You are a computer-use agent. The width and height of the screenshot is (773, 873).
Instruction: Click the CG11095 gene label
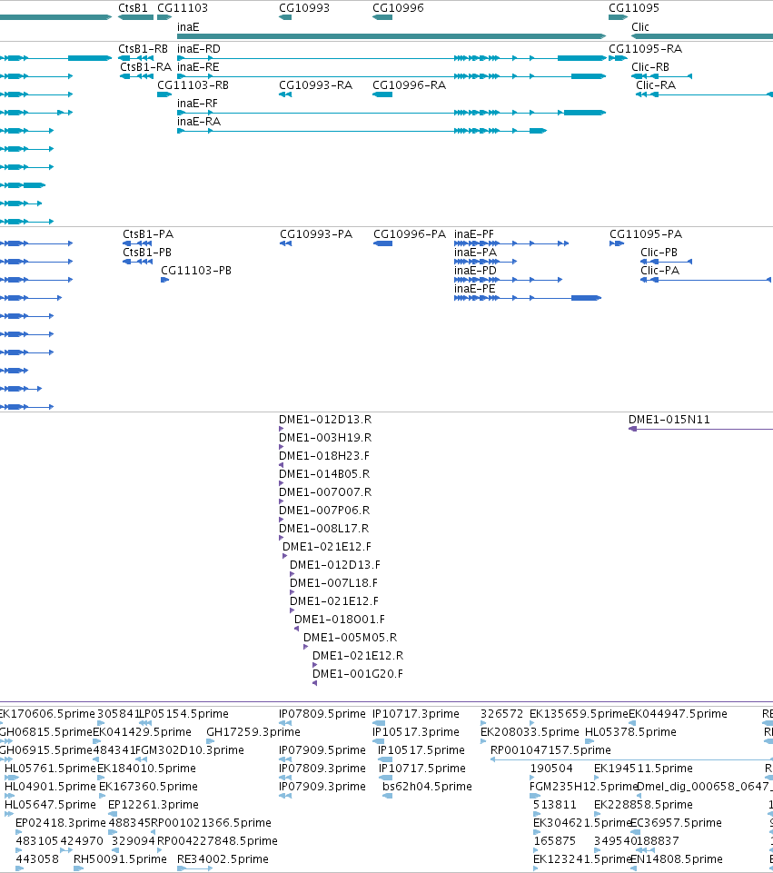pos(634,8)
